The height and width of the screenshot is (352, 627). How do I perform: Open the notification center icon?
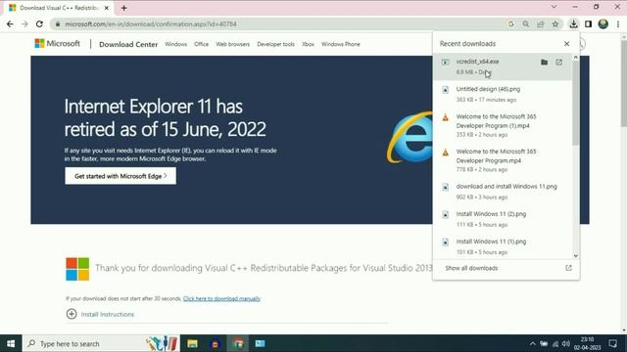point(612,343)
